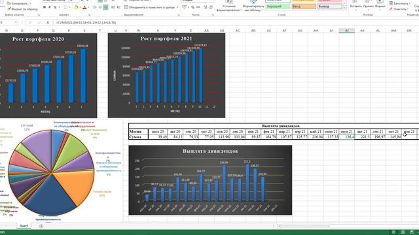Image resolution: width=419 pixels, height=235 pixels.
Task: Select the 'Месяц' table row header
Action: (138, 132)
